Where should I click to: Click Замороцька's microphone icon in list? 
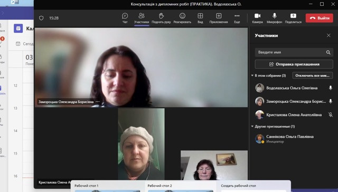pyautogui.click(x=331, y=101)
